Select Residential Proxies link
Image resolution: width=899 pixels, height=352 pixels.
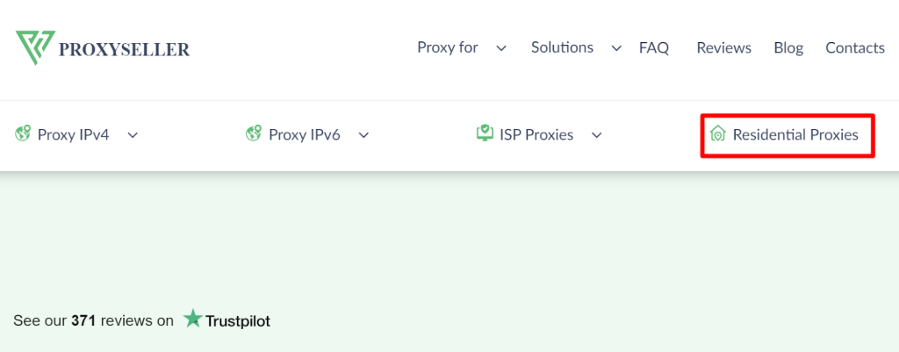coord(795,134)
